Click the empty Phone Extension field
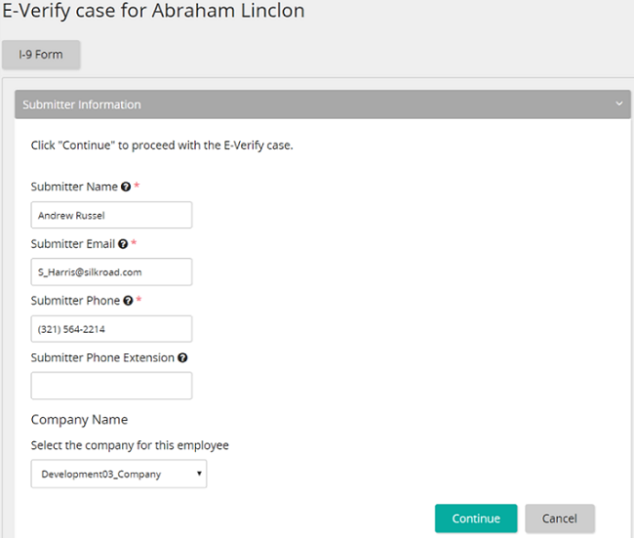The width and height of the screenshot is (634, 538). pyautogui.click(x=111, y=386)
